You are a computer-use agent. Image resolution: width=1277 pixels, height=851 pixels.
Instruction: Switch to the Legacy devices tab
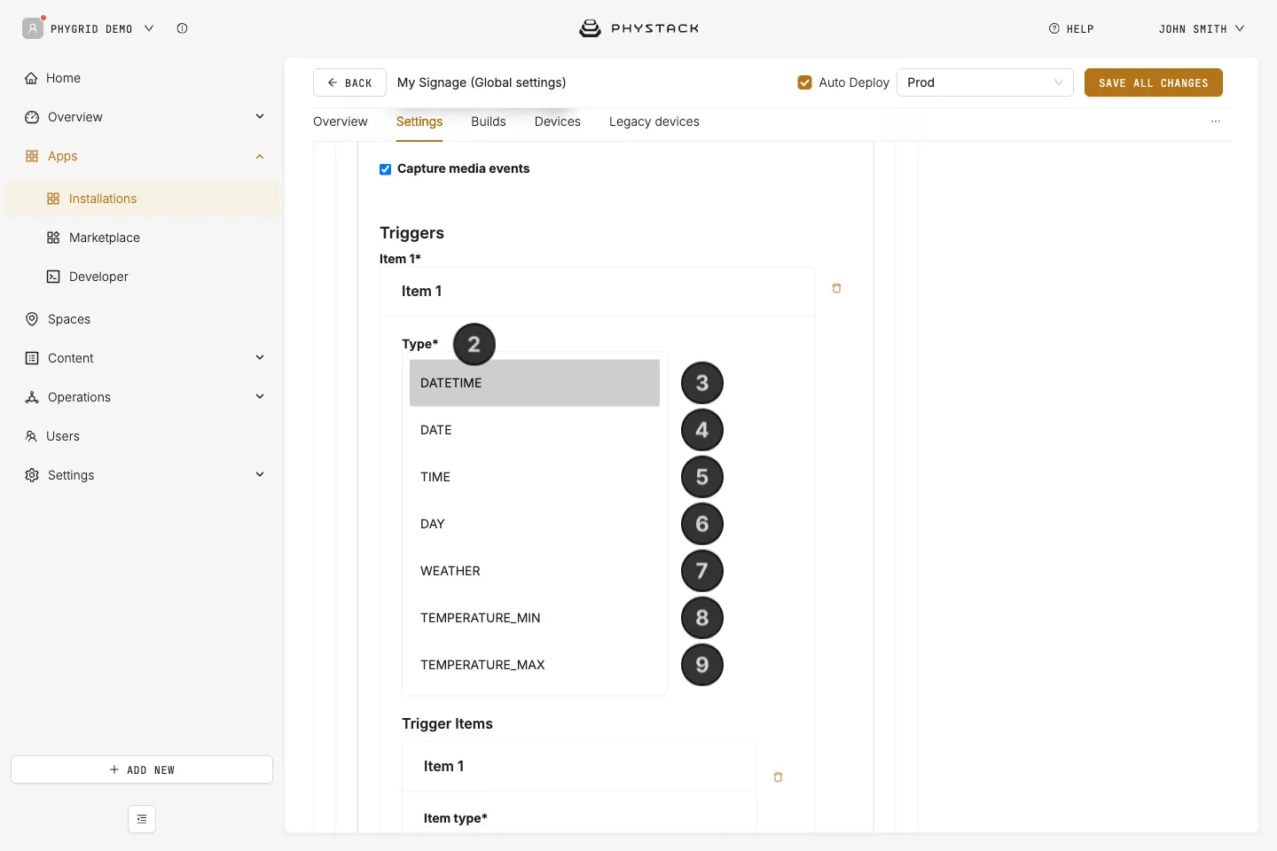coord(654,121)
